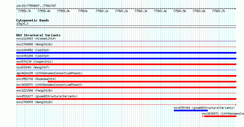Image resolution: width=244 pixels, height=127 pixels.
Task: Open esv3636970 (1000GenomesConsortiumPhase3) label
Action: click(49, 85)
